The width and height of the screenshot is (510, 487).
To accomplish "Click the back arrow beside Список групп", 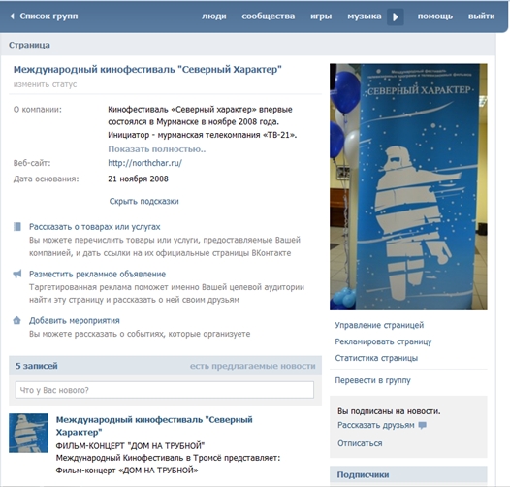I will pyautogui.click(x=12, y=16).
